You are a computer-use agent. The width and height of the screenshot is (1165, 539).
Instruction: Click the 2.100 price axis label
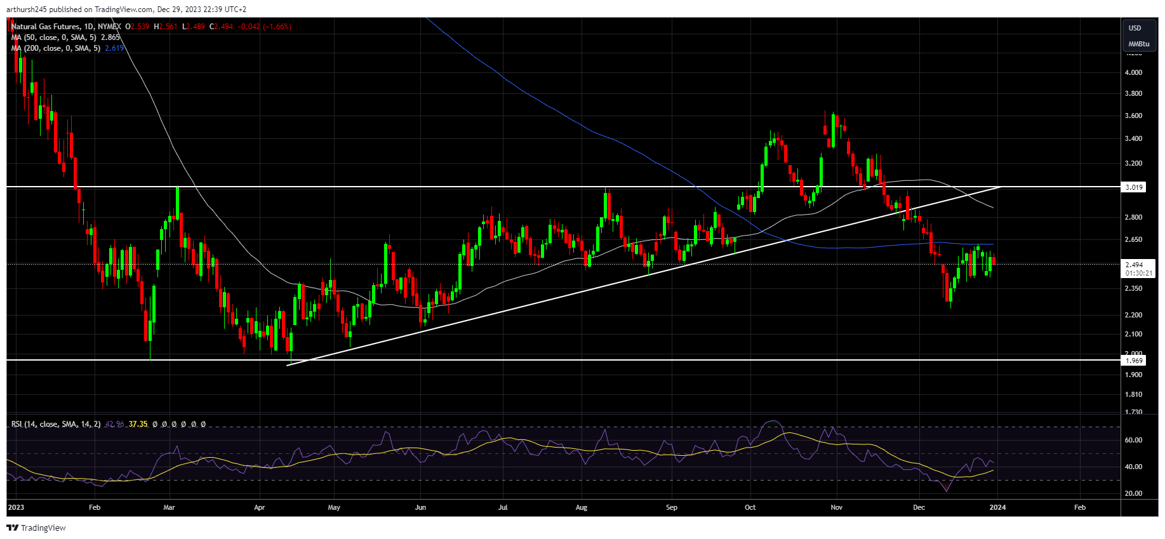(x=1133, y=334)
